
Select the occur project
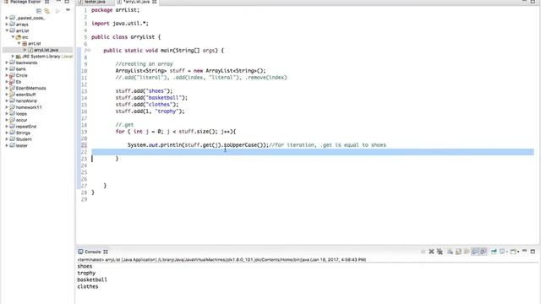click(x=21, y=120)
